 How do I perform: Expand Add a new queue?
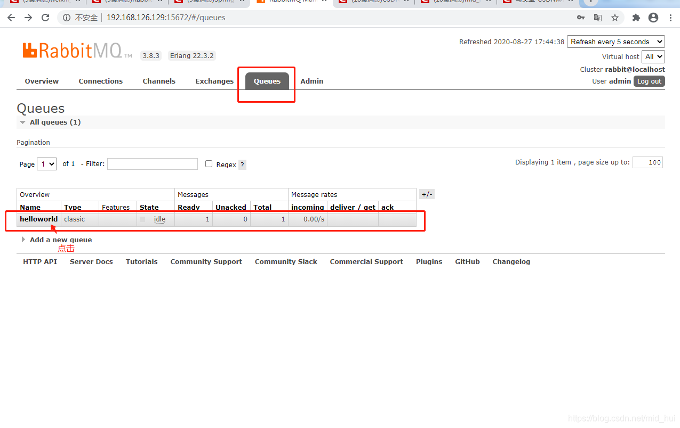point(61,240)
